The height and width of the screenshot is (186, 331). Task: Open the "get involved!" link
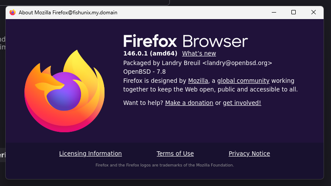click(x=242, y=103)
